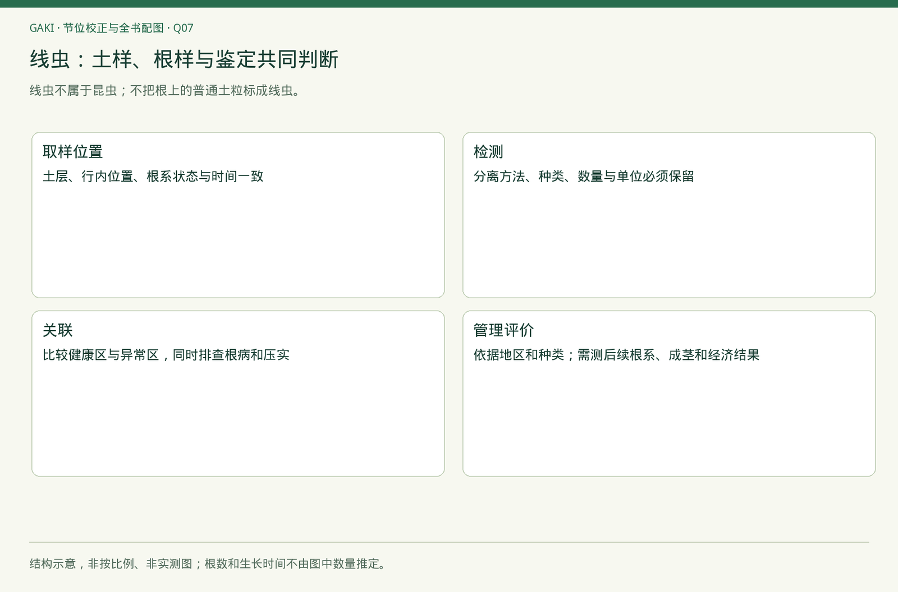Click the footer note 结构示意，非按比例
Image resolution: width=898 pixels, height=592 pixels.
click(81, 564)
